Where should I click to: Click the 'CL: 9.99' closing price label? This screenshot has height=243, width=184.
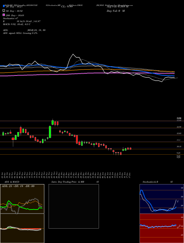point(67,7)
